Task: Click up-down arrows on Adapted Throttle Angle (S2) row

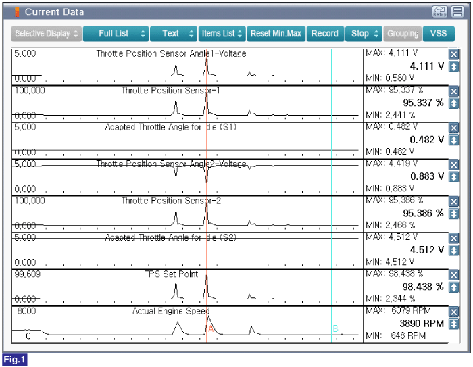Action: [x=453, y=251]
